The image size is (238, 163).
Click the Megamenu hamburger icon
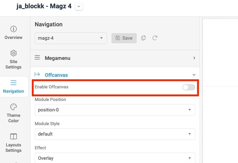click(37, 58)
